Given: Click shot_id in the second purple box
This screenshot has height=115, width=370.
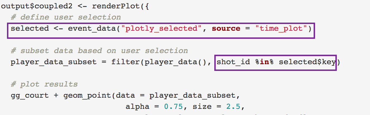Looking at the screenshot, I should coord(233,62).
